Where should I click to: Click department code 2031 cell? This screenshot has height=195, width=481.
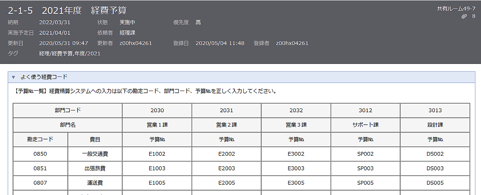click(226, 110)
